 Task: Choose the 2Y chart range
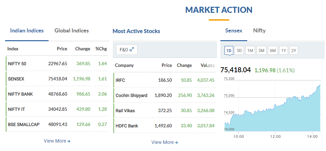[293, 50]
